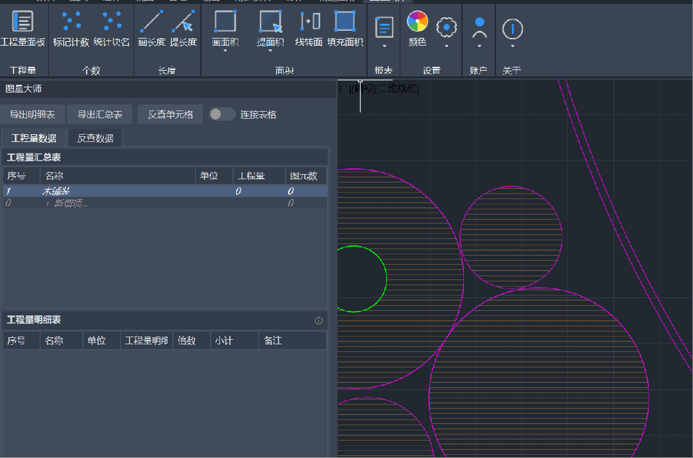
Task: Click the 工程量明细 column header
Action: [146, 340]
